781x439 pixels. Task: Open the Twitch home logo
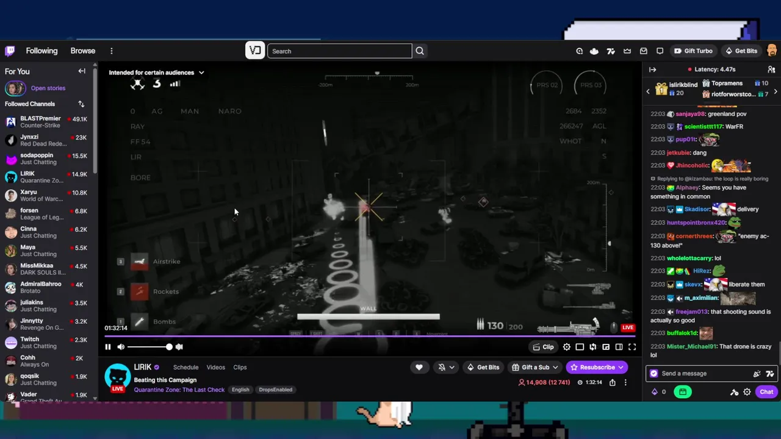coord(10,51)
